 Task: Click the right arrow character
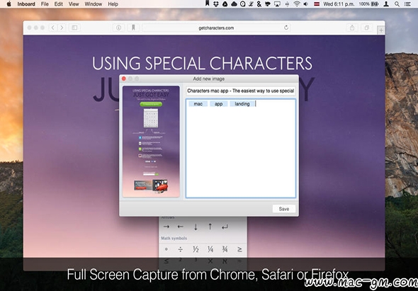coord(166,227)
